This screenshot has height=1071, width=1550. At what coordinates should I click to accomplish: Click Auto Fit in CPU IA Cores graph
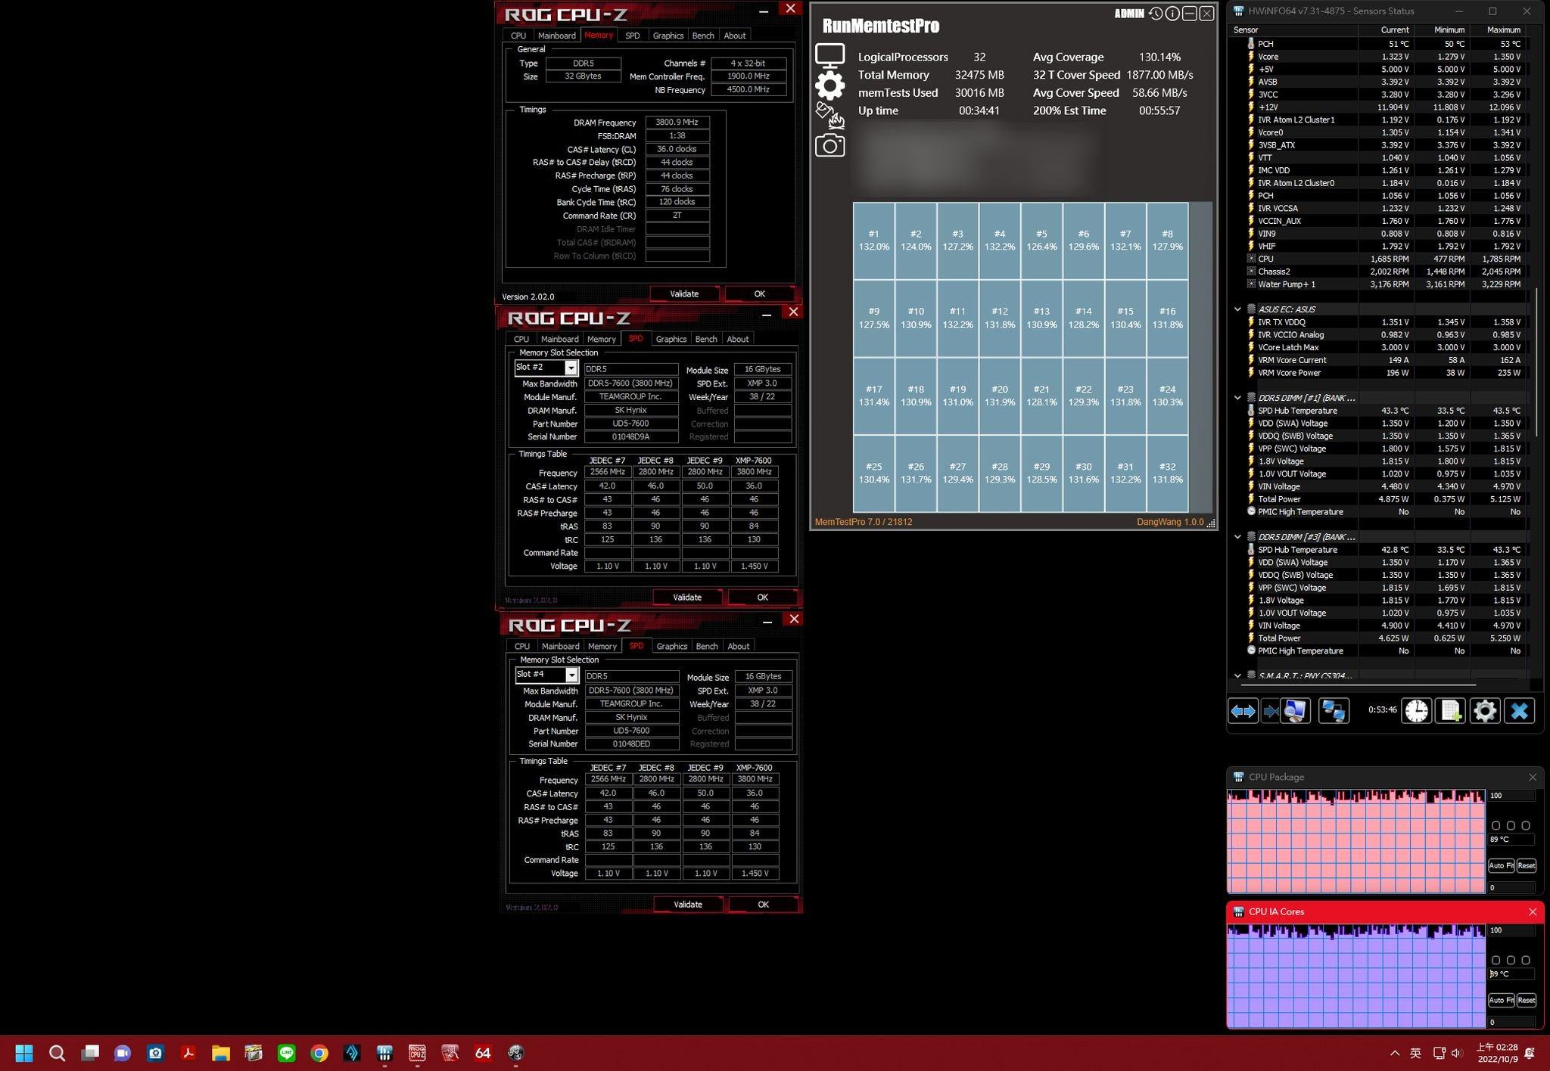pyautogui.click(x=1501, y=1000)
